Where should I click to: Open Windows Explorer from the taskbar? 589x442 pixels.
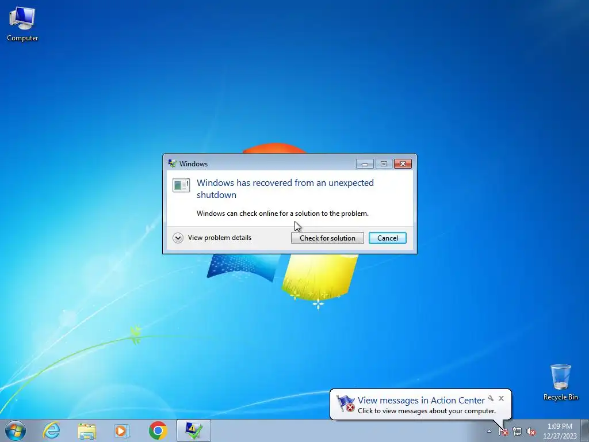(x=87, y=430)
